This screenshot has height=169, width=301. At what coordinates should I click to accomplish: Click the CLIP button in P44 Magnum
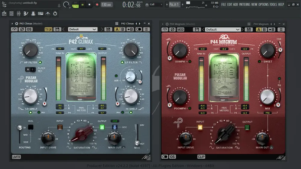201,157
